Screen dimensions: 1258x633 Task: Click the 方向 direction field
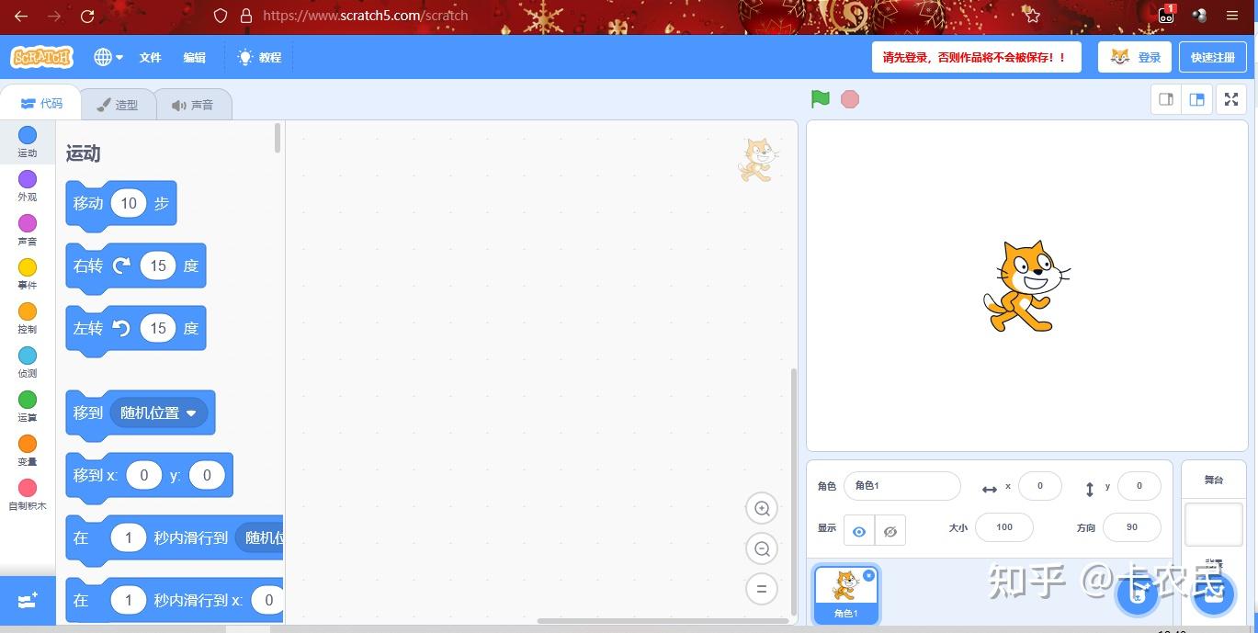click(1131, 526)
